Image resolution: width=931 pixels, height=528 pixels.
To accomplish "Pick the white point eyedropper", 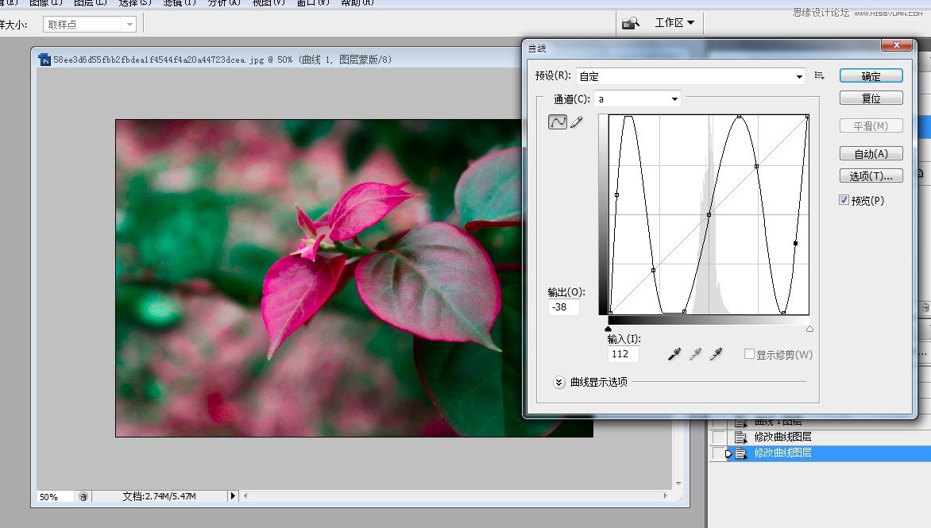I will coord(716,354).
